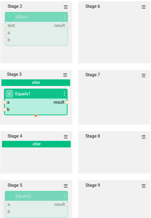Click input port b of Equals2
This screenshot has height=218, width=151.
click(5, 212)
